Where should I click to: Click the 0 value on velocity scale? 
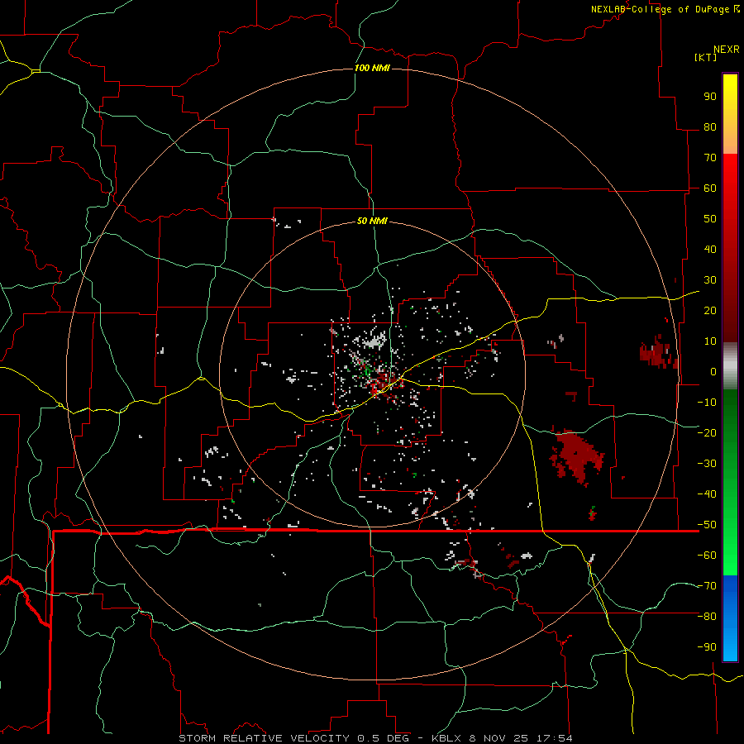pyautogui.click(x=713, y=371)
